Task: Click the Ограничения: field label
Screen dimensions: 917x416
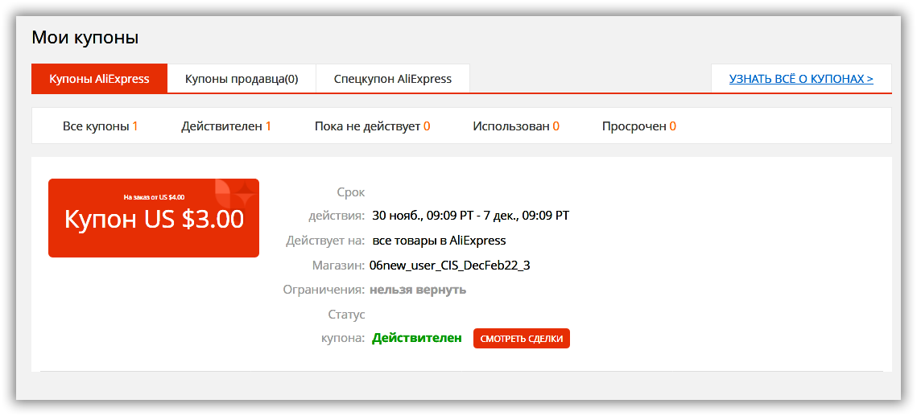Action: click(x=324, y=290)
